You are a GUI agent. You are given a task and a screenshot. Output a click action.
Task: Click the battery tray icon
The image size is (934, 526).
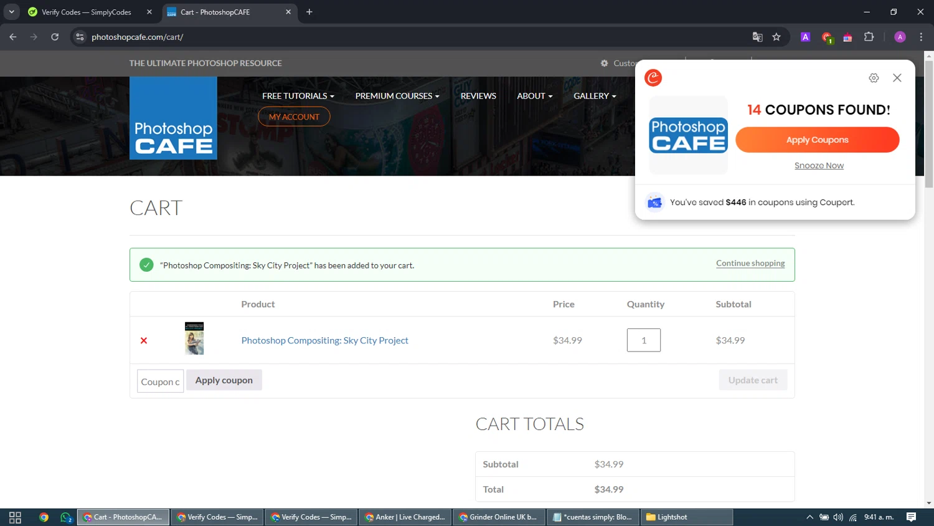[x=824, y=517]
